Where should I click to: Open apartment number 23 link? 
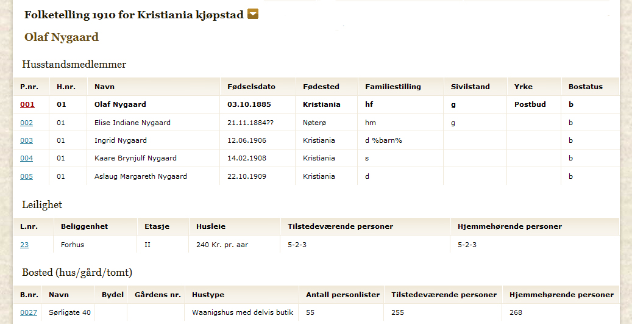tap(24, 245)
